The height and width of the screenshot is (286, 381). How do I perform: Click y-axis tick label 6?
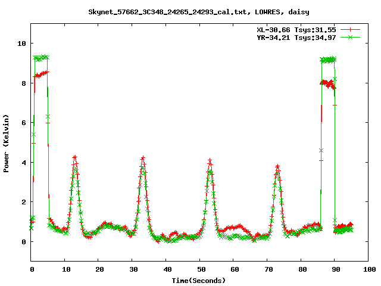click(x=24, y=123)
